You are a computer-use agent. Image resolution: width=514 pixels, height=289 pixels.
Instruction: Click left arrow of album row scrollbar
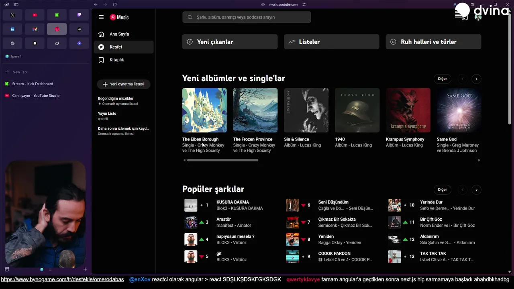pyautogui.click(x=184, y=160)
